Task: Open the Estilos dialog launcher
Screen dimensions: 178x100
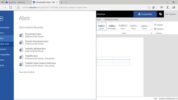Action: [x=151, y=33]
